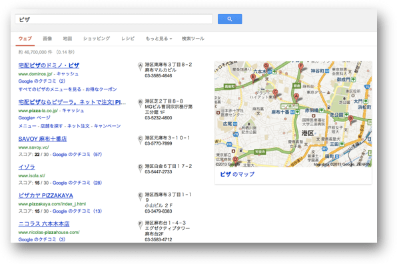Open Google のクチコミ (2) for Domino's

(42, 81)
